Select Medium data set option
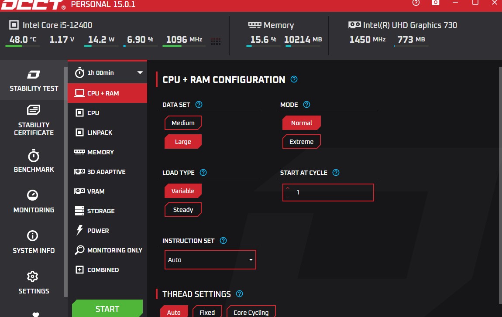The height and width of the screenshot is (317, 502). (183, 123)
